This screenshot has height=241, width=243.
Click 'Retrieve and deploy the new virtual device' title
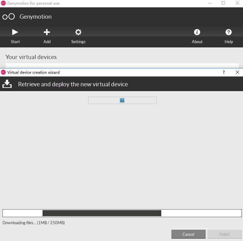pyautogui.click(x=73, y=84)
